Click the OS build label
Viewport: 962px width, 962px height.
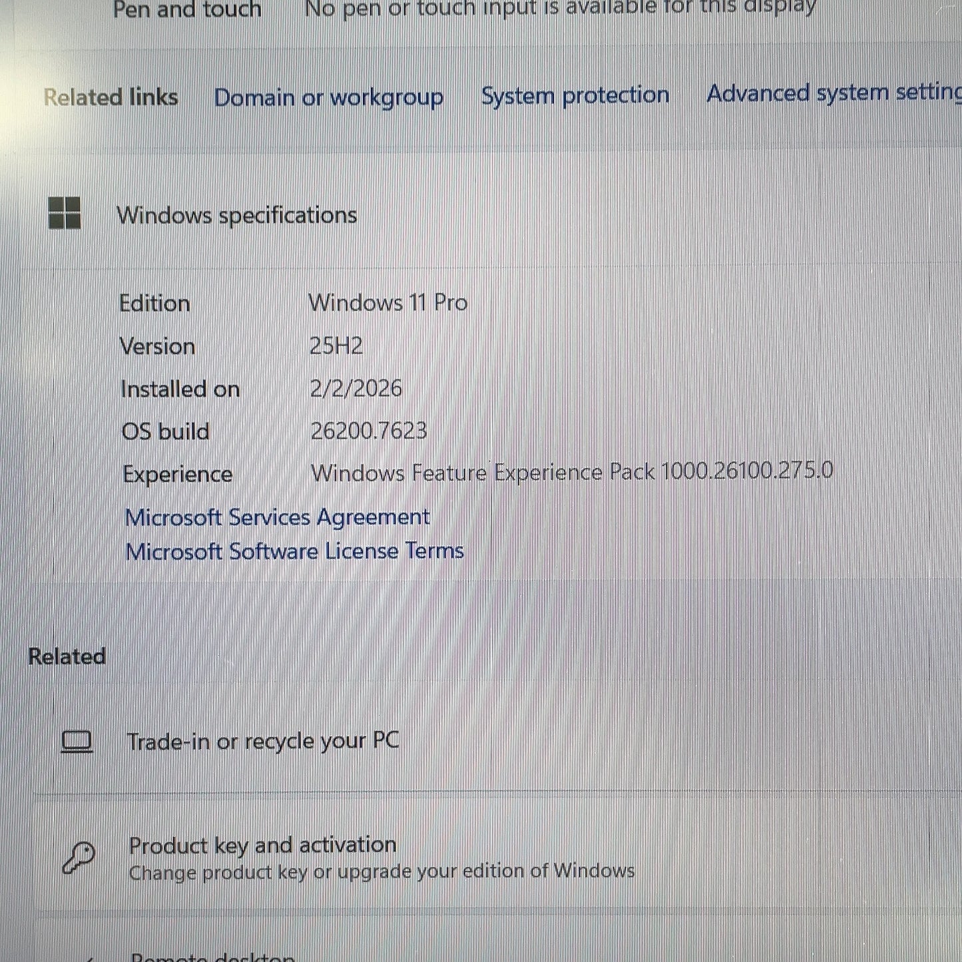166,432
